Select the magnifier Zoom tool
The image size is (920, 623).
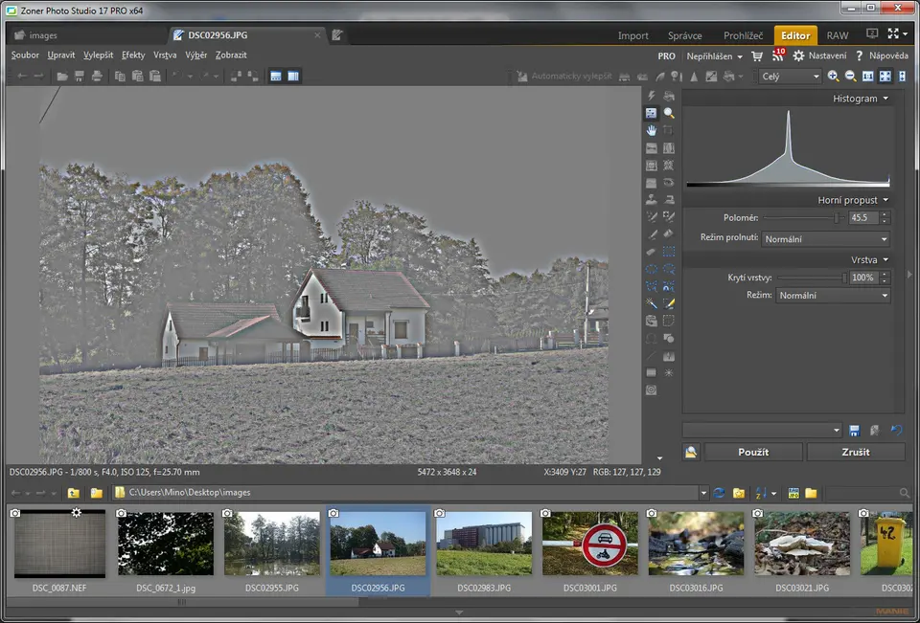coord(669,113)
